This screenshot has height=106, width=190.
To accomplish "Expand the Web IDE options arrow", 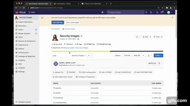I will (x=143, y=56).
